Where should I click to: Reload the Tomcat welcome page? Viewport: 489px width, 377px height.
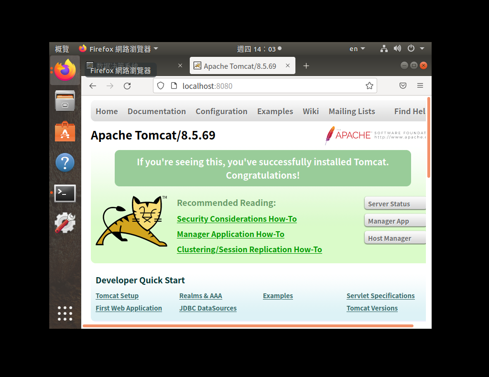tap(127, 86)
